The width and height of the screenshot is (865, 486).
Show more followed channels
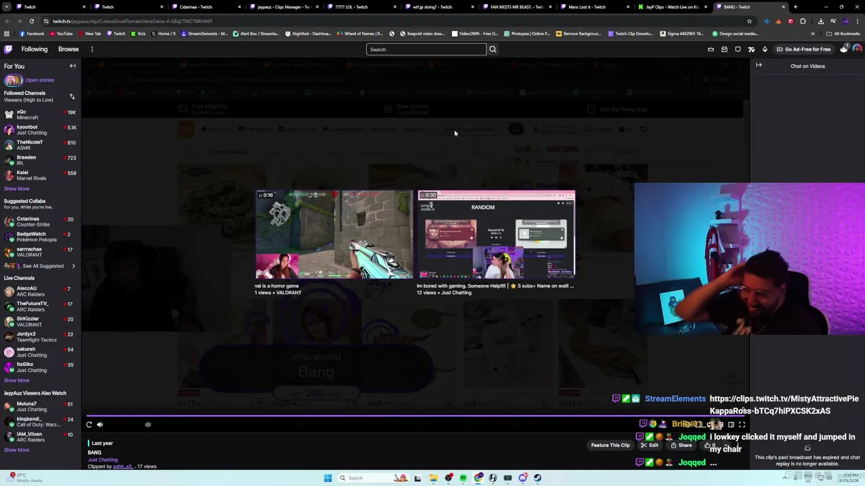coord(16,189)
